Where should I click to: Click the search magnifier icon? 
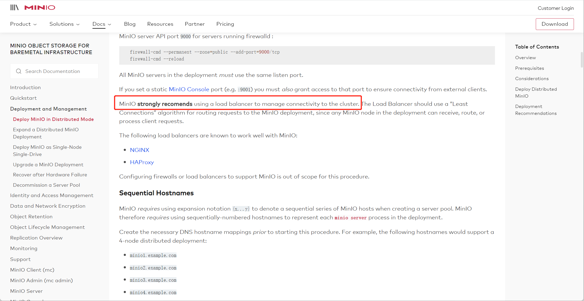[x=19, y=71]
